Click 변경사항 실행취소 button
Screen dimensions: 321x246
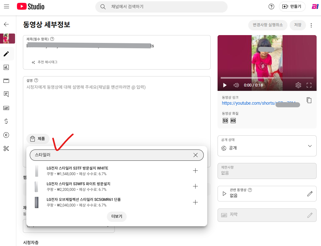tap(268, 25)
